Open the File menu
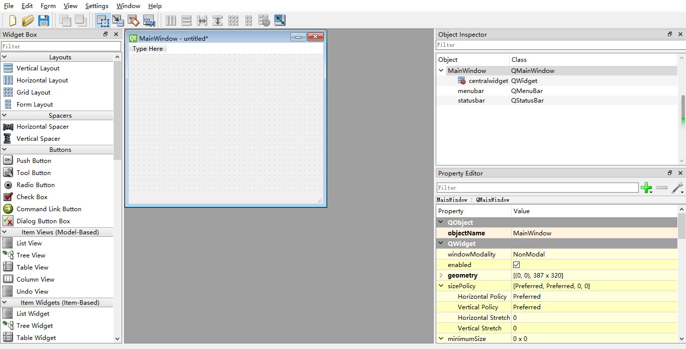Screen dimensions: 686x349 [9, 6]
